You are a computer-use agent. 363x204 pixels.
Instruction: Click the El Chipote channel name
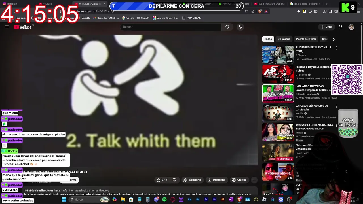[x=301, y=55]
